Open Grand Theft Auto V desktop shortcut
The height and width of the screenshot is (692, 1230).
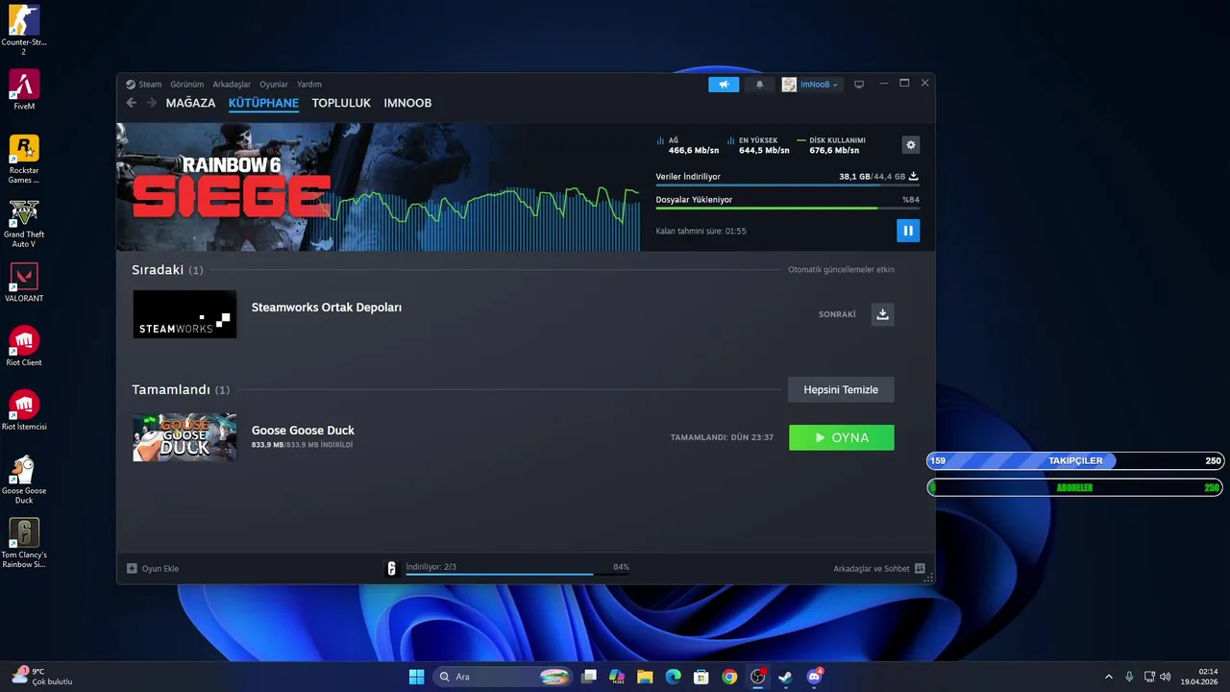[24, 223]
